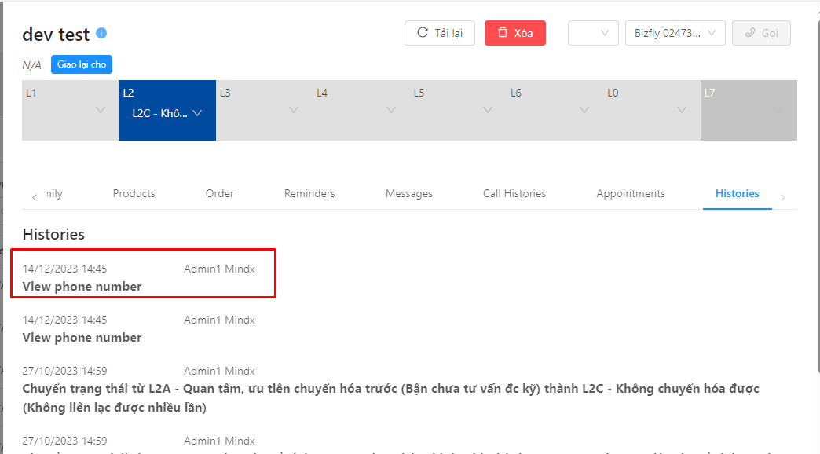This screenshot has height=454, width=820.
Task: Open the Reminders tab
Action: click(x=309, y=193)
